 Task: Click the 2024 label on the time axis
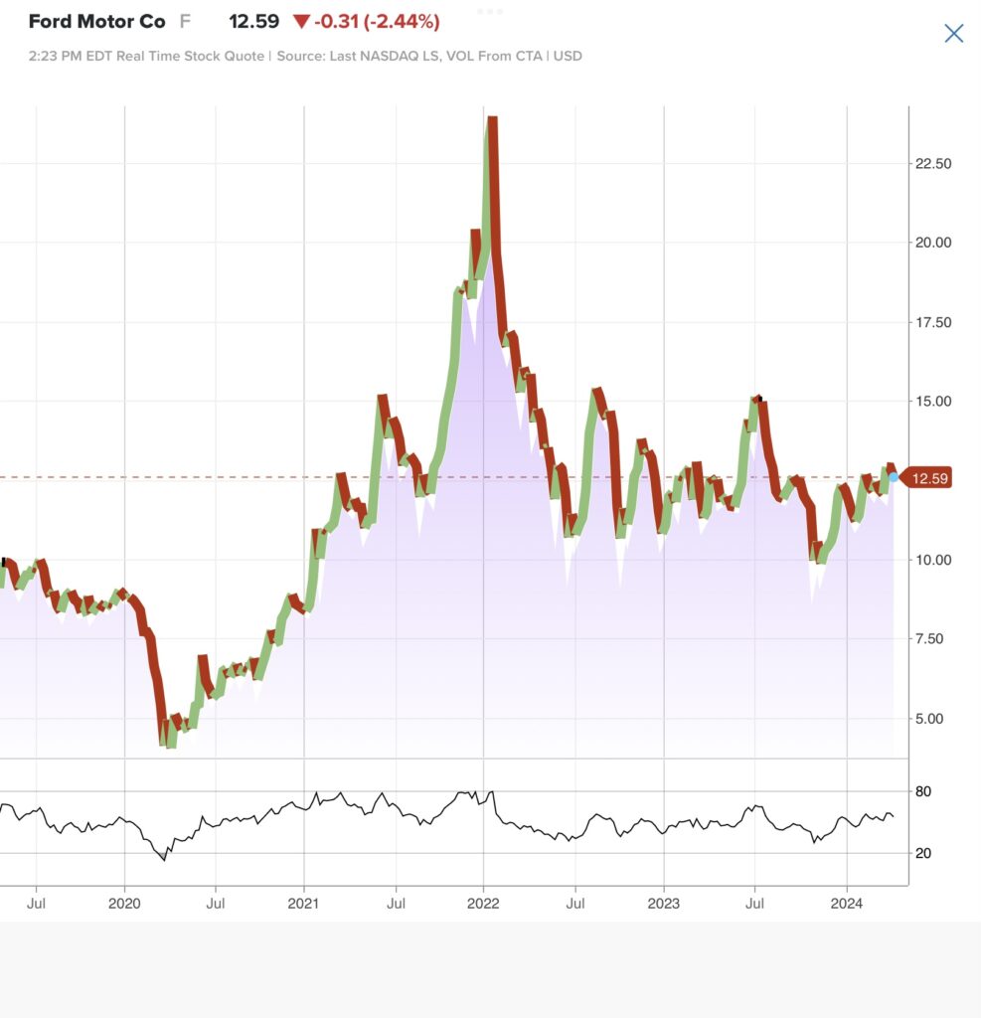(x=846, y=904)
